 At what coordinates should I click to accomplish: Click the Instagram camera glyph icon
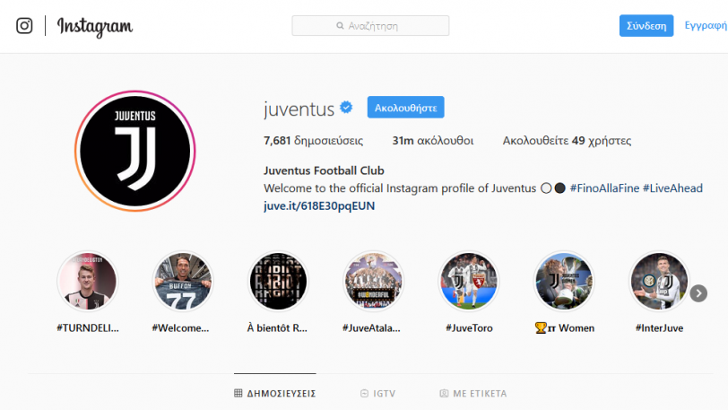[x=24, y=25]
